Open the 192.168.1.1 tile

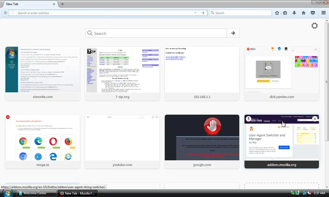point(202,73)
